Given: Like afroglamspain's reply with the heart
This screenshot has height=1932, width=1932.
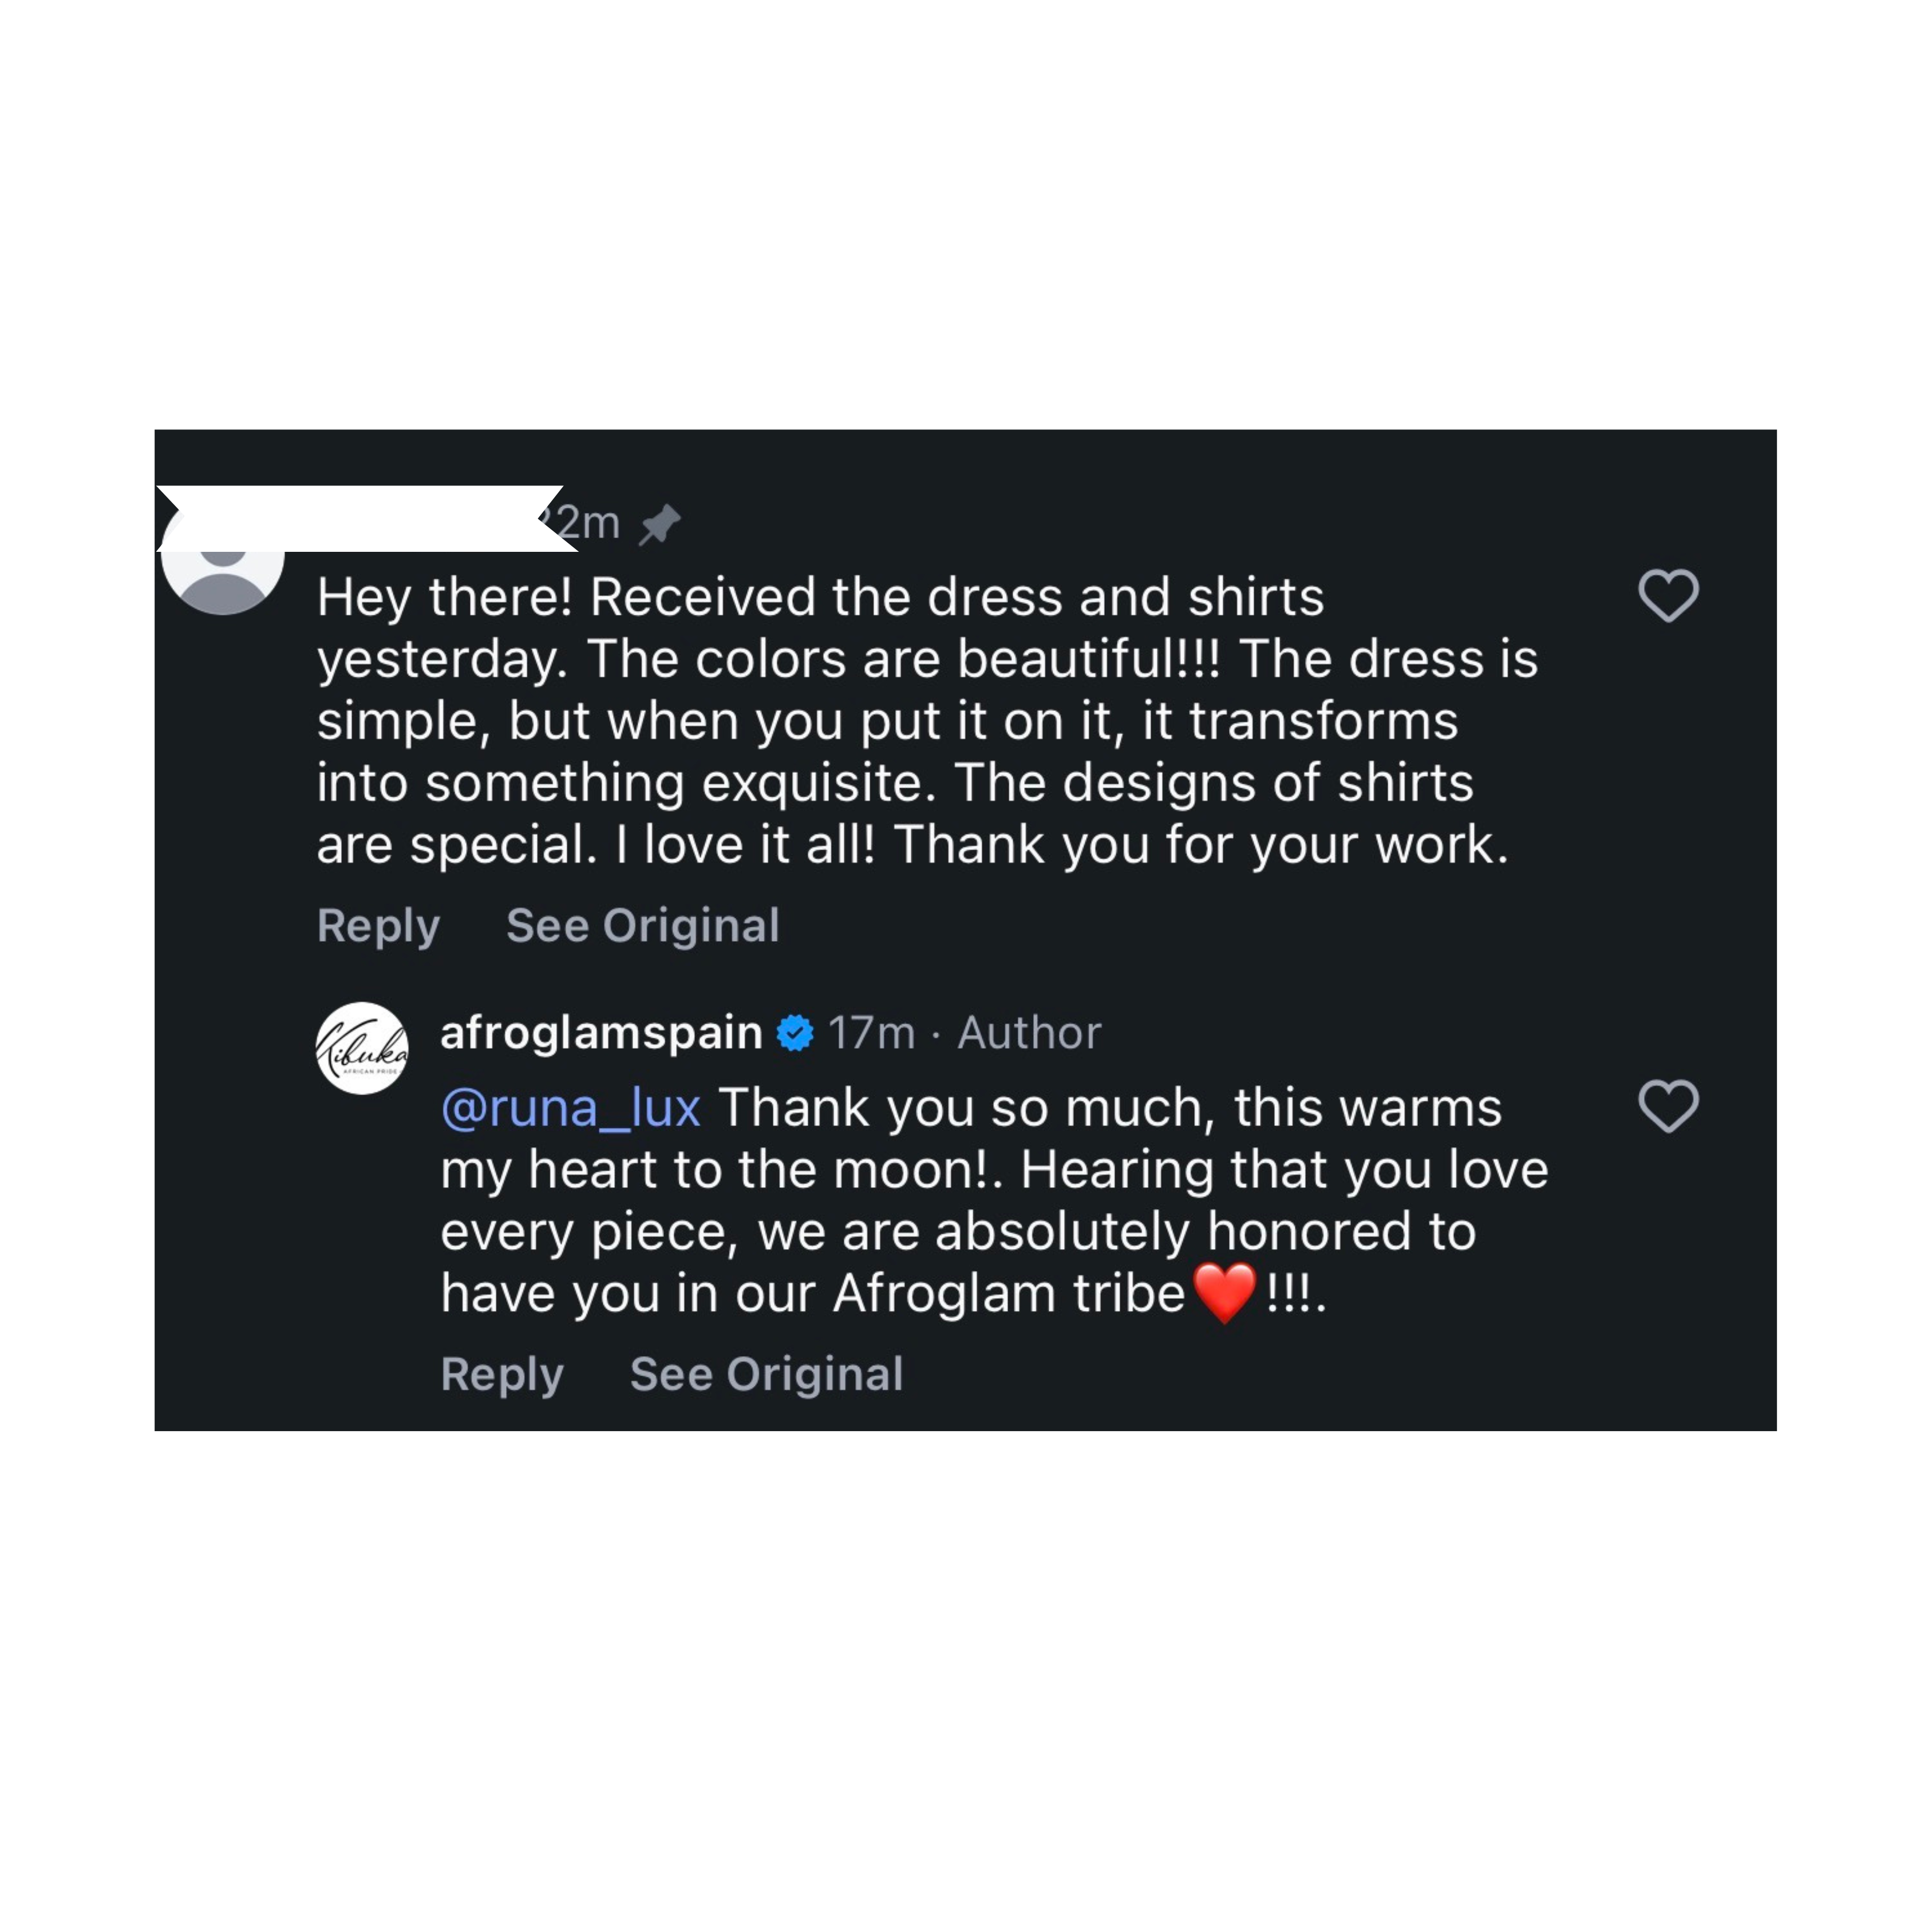Looking at the screenshot, I should (x=1668, y=1106).
